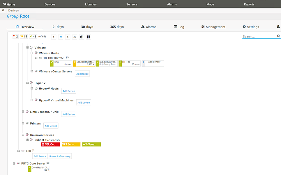Open the SSL Security Check sensor
Image resolution: width=281 pixels, height=175 pixels.
[107, 63]
